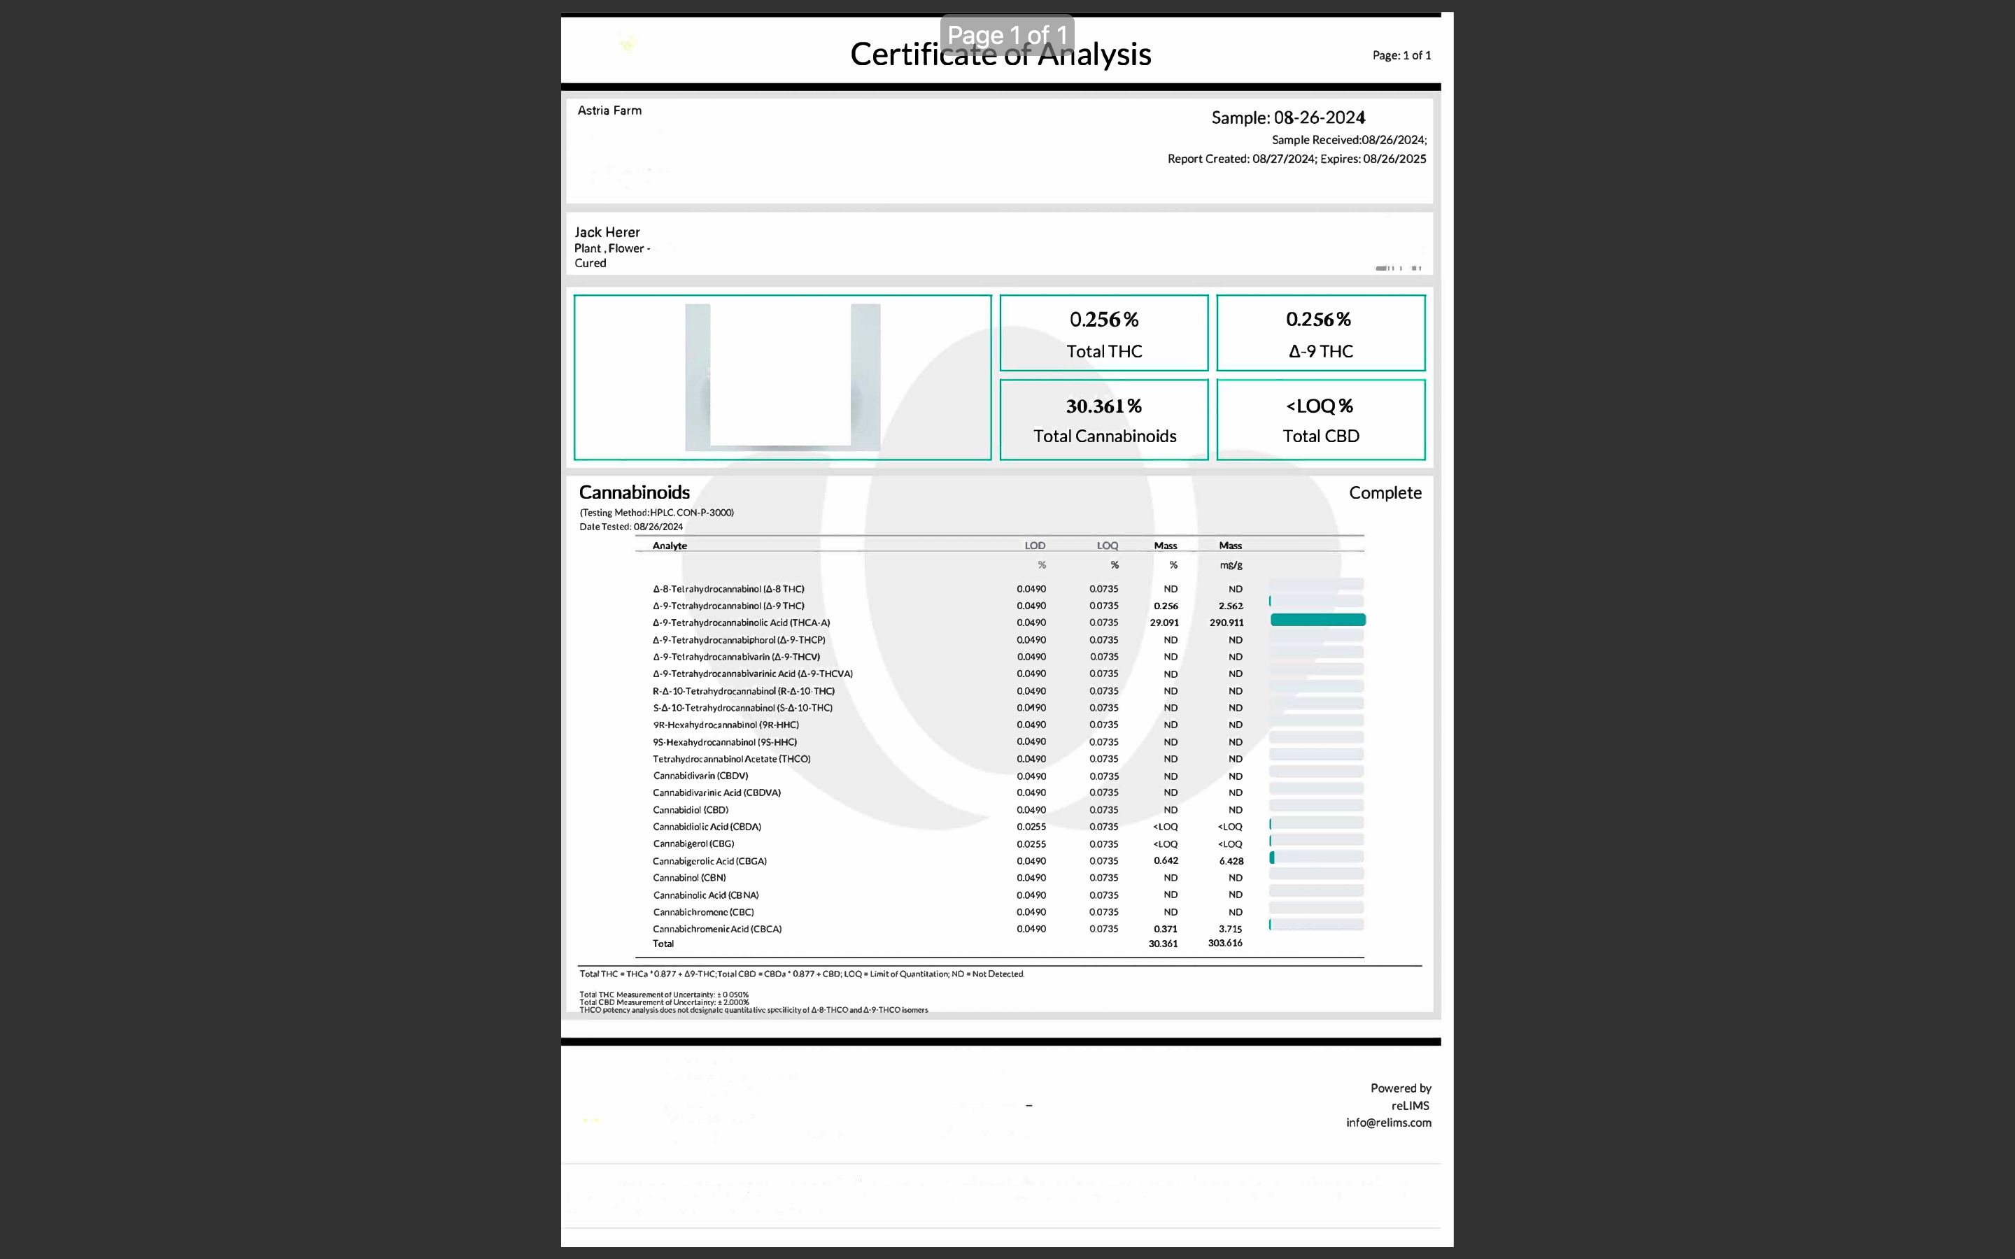Select the Δ-9-Tetrahydrocannabinol (Δ-9 THC) row name

click(728, 606)
